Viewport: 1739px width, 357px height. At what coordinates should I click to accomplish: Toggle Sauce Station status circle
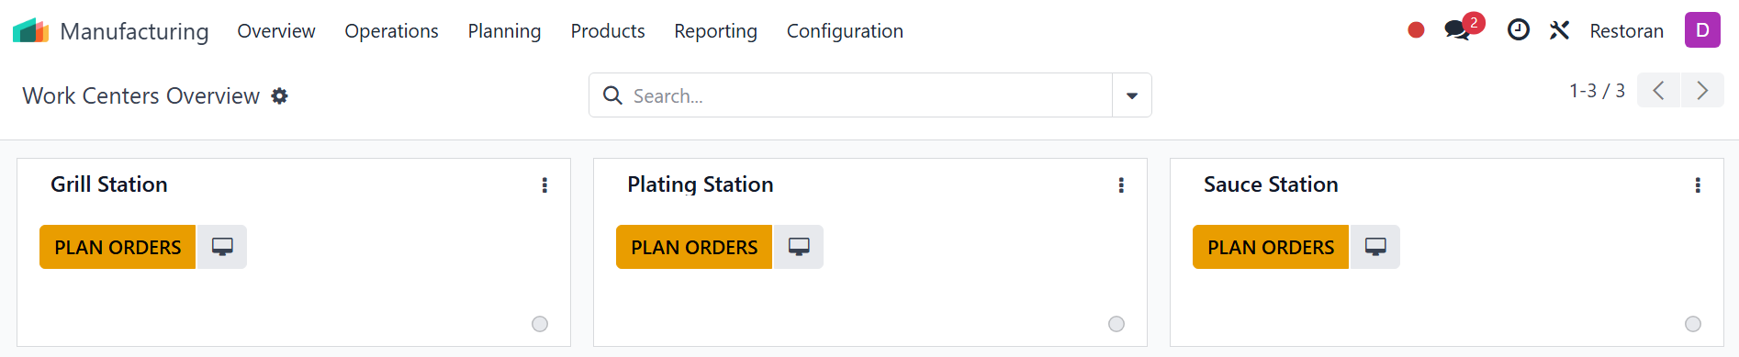(1693, 324)
